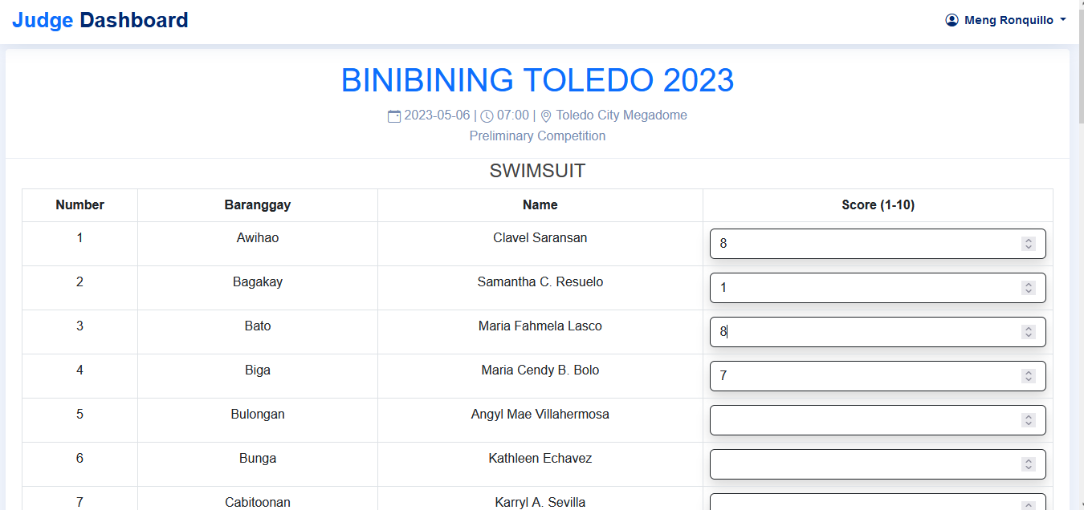The height and width of the screenshot is (510, 1084).
Task: Click the Baranggay column header
Action: click(x=257, y=205)
